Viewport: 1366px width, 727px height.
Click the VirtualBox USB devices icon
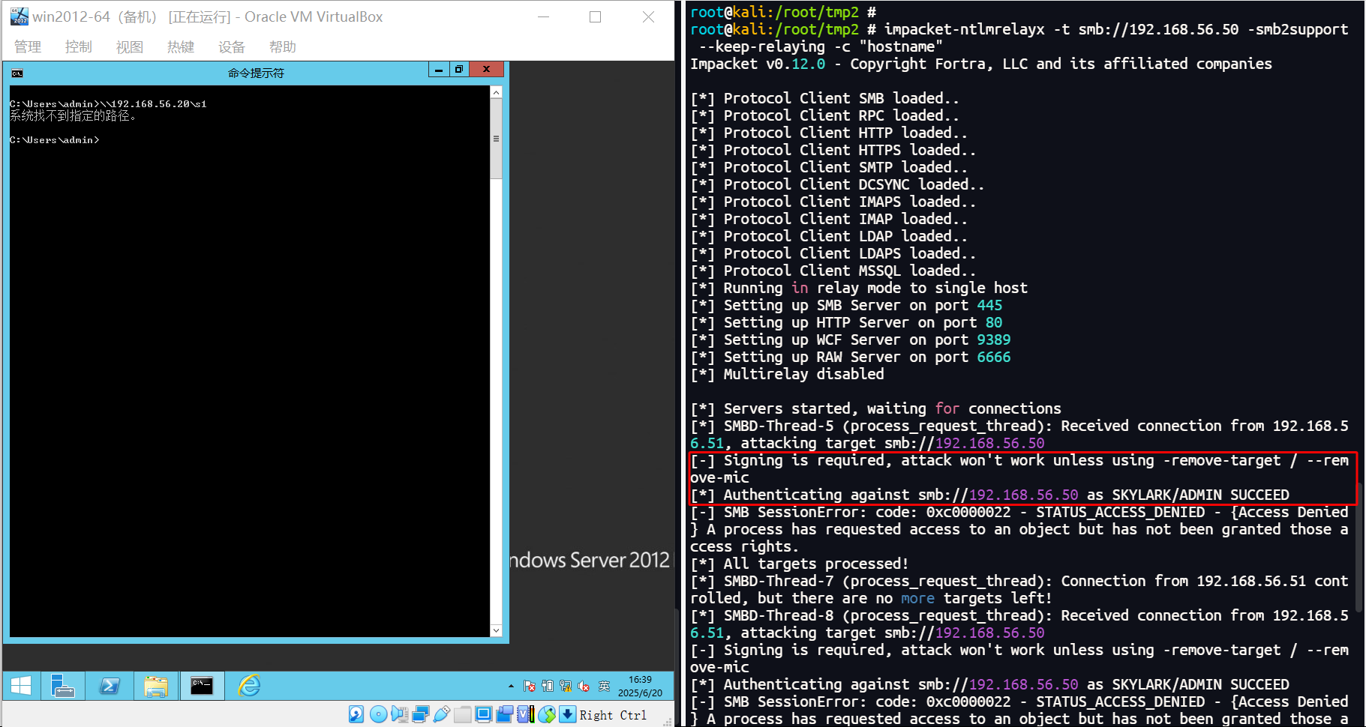pyautogui.click(x=442, y=714)
